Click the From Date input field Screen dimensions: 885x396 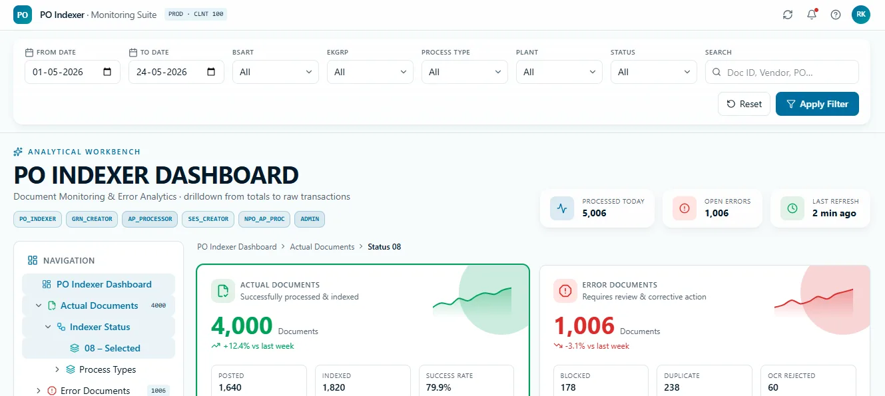click(x=73, y=72)
